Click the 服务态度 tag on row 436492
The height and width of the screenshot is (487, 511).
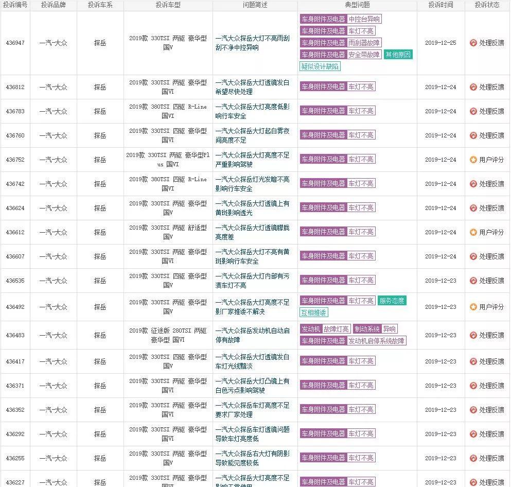[x=393, y=300]
